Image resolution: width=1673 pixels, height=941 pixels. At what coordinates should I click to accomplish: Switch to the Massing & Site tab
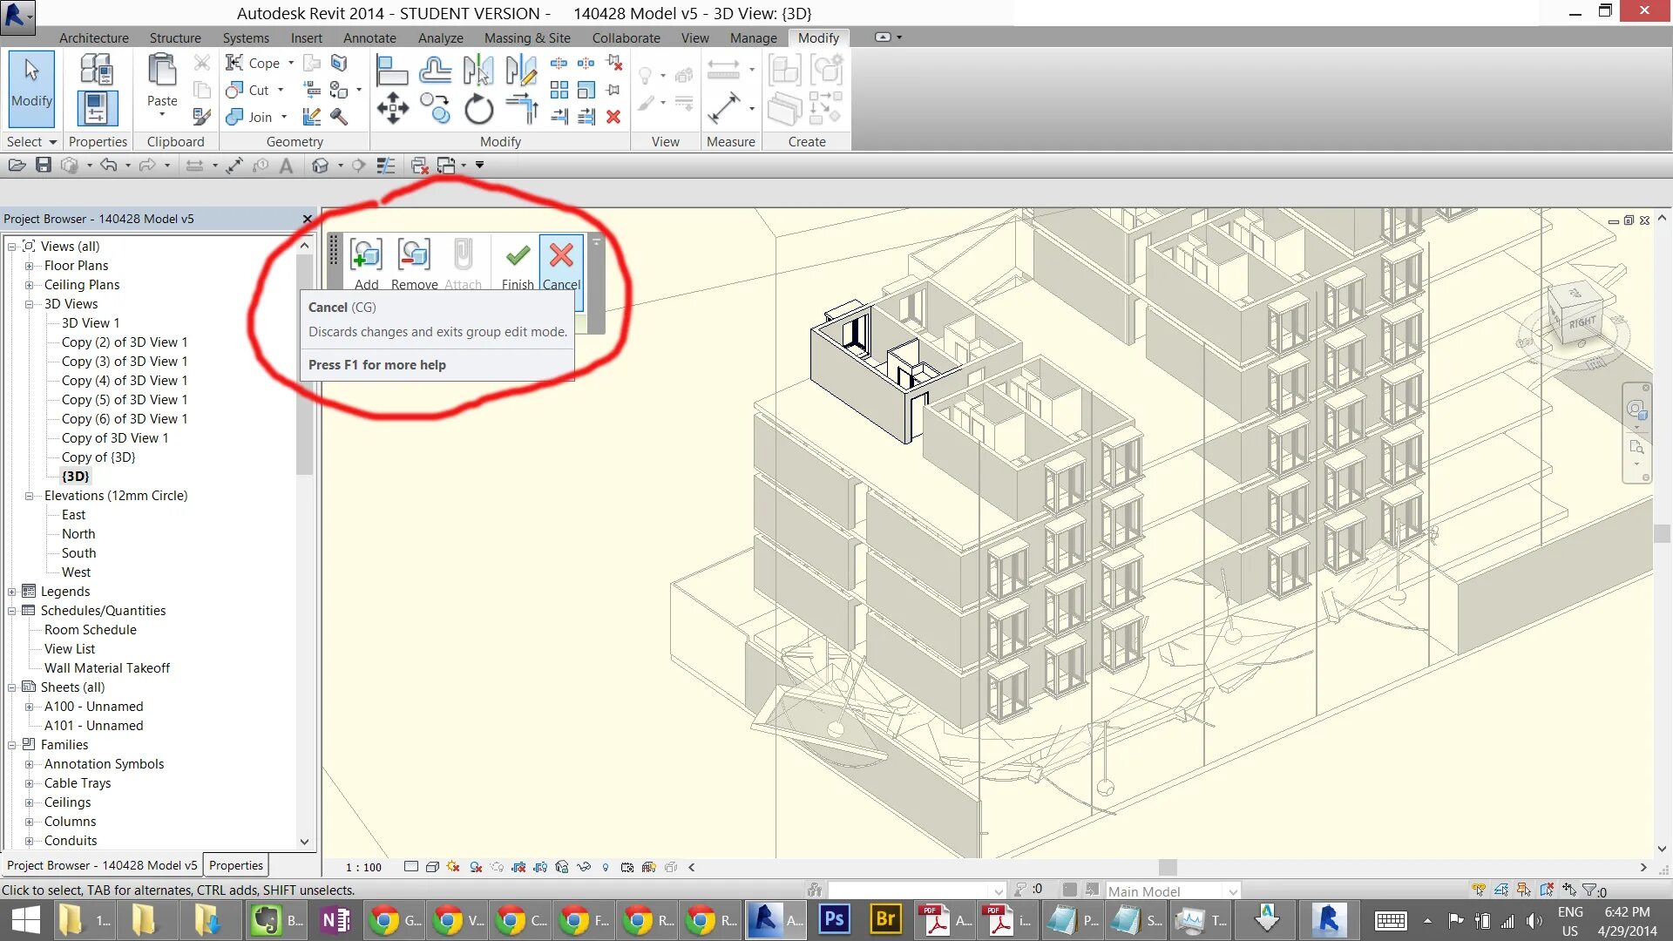(x=526, y=37)
